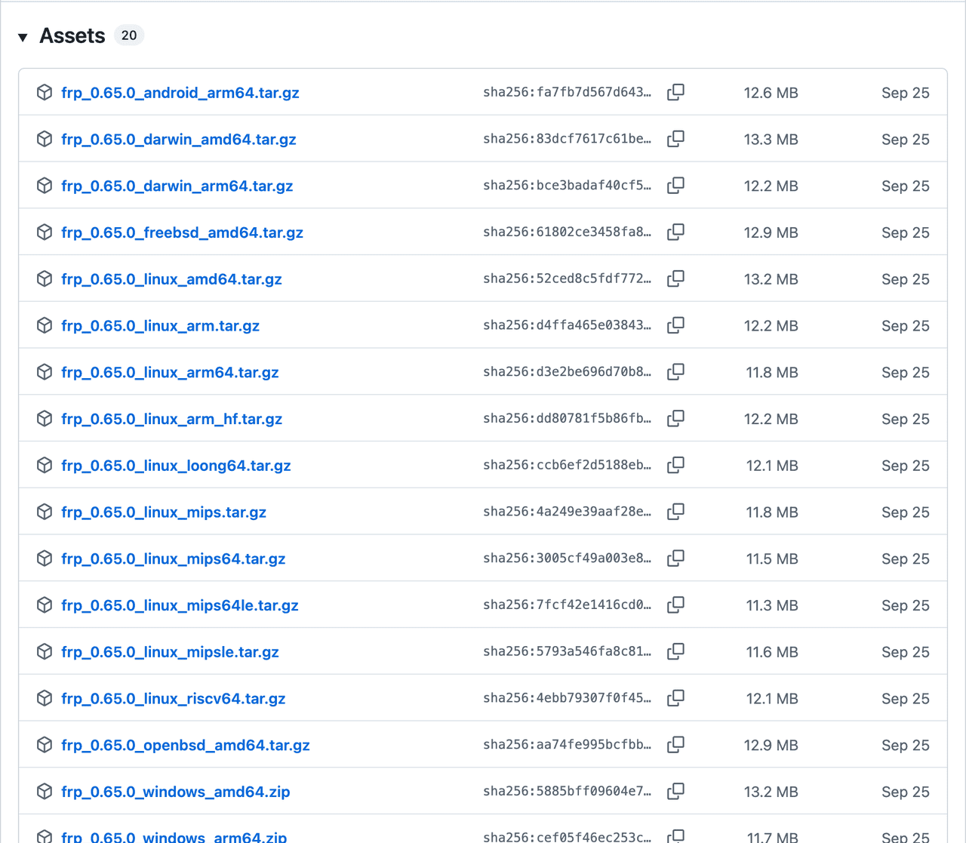
Task: Copy the sha256 checksum of frp_0.65.0_linux_mips.tar.gz
Action: pyautogui.click(x=675, y=512)
